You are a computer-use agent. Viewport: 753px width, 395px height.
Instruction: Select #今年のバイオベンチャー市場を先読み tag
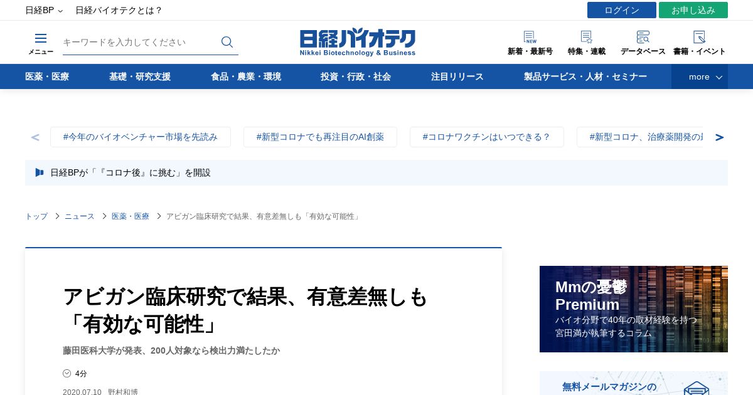(141, 137)
